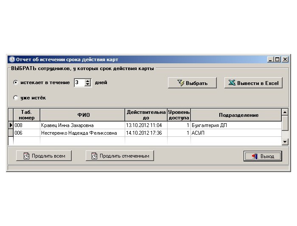This screenshot has width=297, height=226.
Task: Click table scrollbar down arrow
Action: pyautogui.click(x=285, y=141)
